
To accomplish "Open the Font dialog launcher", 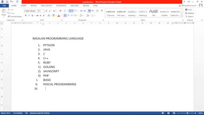I will point(62,20).
